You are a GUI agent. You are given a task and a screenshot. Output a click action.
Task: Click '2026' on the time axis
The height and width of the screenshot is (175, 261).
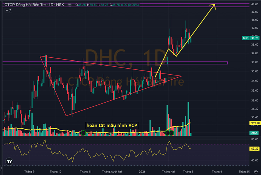tap(142, 172)
